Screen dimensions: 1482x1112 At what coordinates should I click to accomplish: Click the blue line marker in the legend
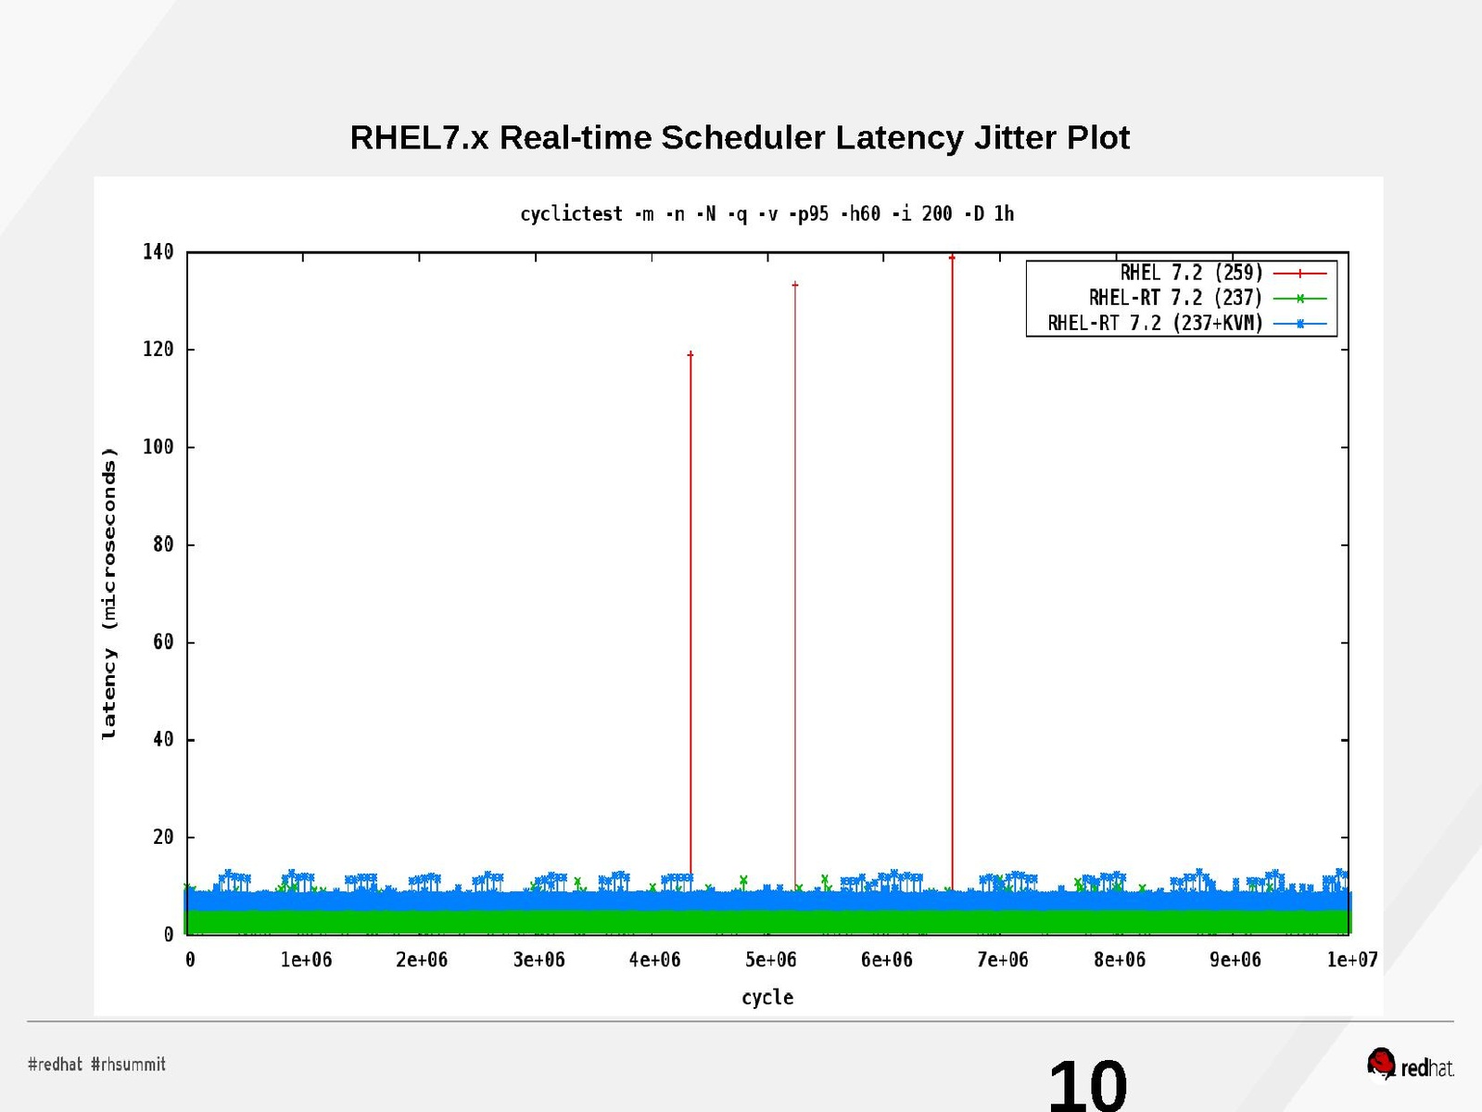point(1299,324)
